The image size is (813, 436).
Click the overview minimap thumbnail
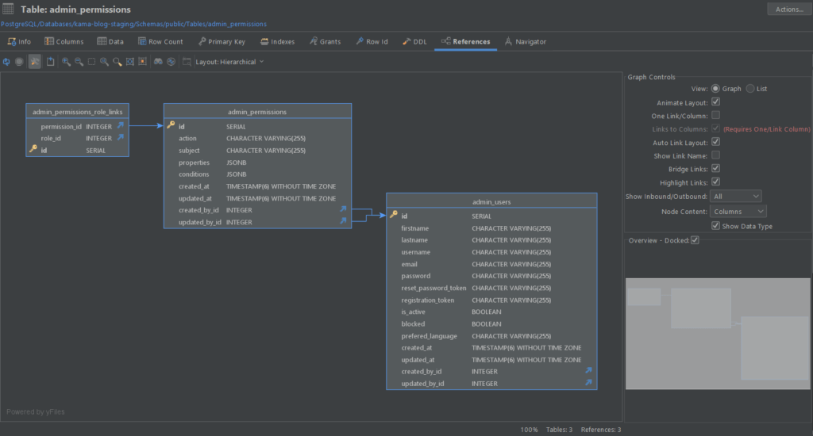(718, 334)
